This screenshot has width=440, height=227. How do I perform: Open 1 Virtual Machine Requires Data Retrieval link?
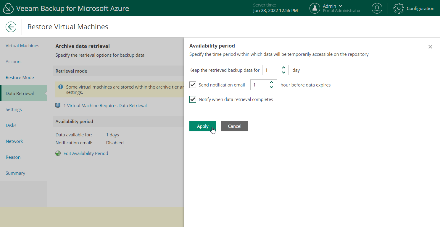pyautogui.click(x=105, y=105)
